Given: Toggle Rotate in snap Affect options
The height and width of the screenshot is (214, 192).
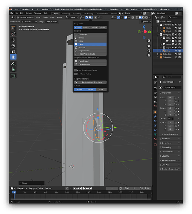Looking at the screenshot, I should (91, 89).
